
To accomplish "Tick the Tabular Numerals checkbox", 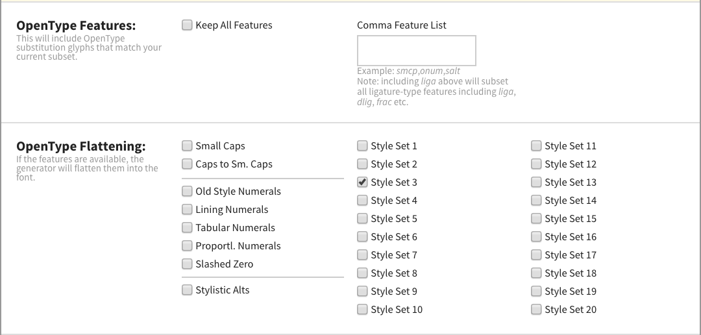I will pos(187,228).
